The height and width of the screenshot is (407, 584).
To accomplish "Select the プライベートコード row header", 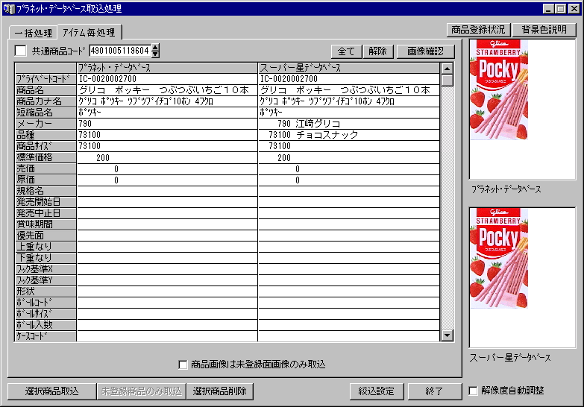I will (x=45, y=79).
